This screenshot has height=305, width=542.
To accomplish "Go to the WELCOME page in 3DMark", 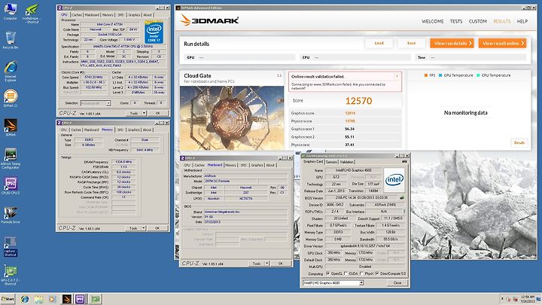I will tap(432, 21).
